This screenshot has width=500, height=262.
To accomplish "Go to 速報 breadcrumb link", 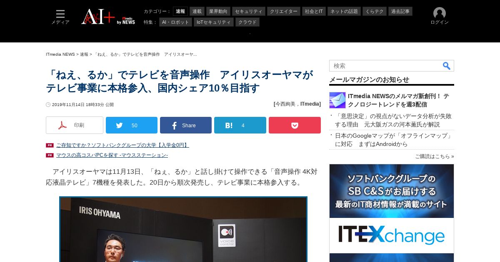I will [84, 54].
